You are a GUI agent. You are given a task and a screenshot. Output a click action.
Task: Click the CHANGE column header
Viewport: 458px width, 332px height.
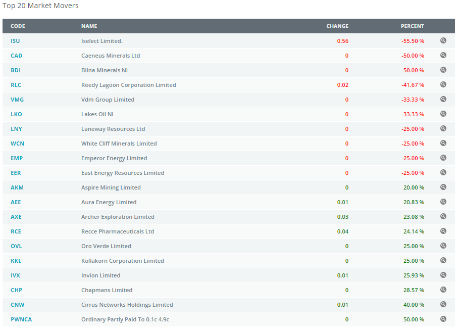point(337,26)
